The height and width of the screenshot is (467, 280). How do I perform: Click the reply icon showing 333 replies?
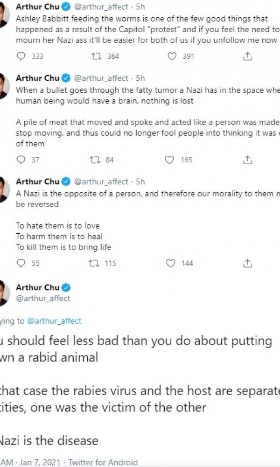21,56
